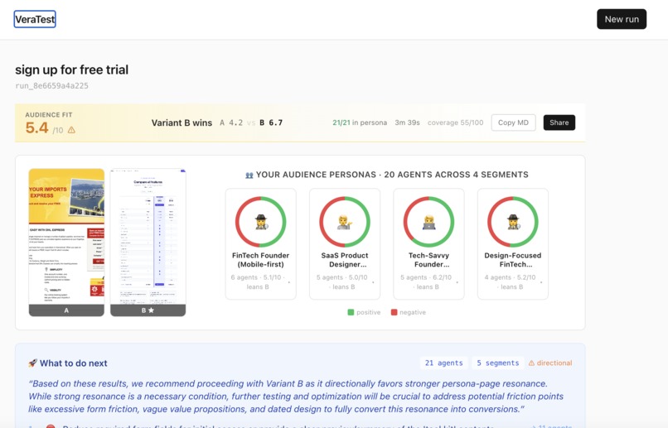
Task: Click the Variant B wins text
Action: coord(182,123)
